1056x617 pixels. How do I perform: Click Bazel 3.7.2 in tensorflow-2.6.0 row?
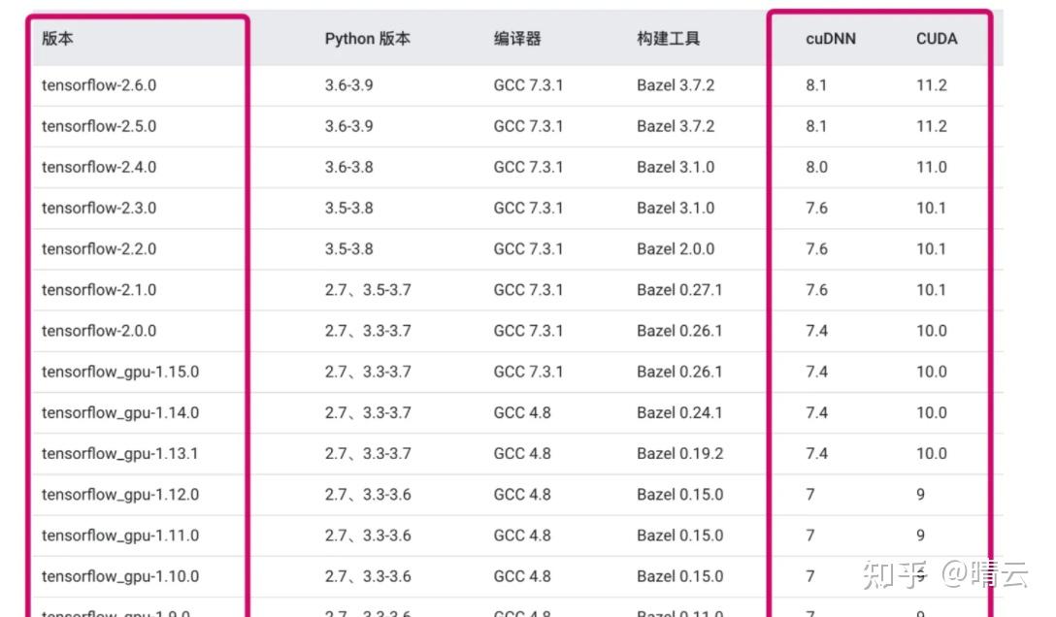[676, 85]
